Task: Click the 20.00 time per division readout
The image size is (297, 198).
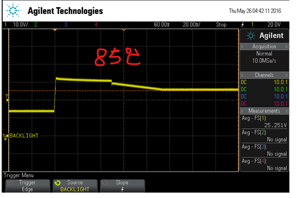Action: pyautogui.click(x=191, y=24)
